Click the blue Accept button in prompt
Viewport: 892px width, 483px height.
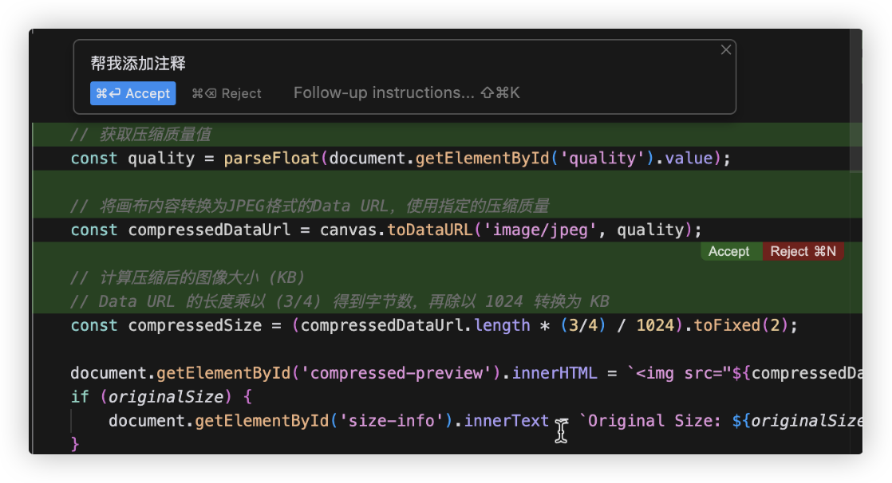(132, 93)
